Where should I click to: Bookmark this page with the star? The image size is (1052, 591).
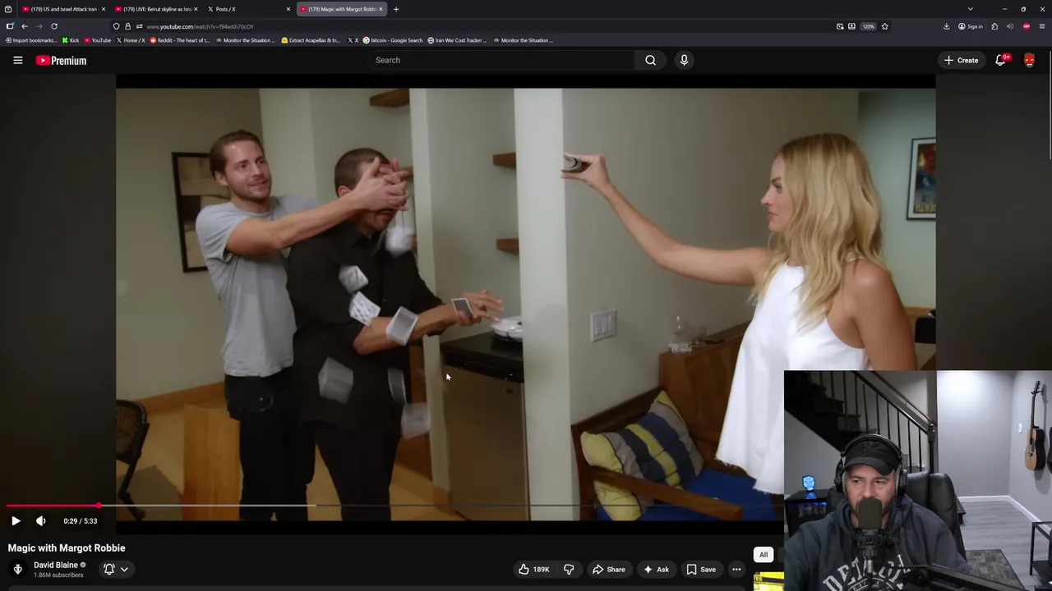click(885, 26)
